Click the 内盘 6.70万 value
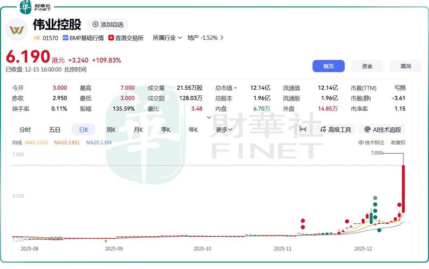The image size is (429, 269). 262,109
